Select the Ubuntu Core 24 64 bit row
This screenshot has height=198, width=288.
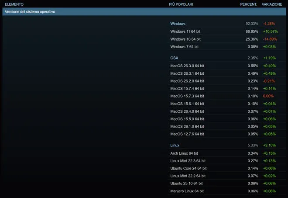click(x=226, y=168)
